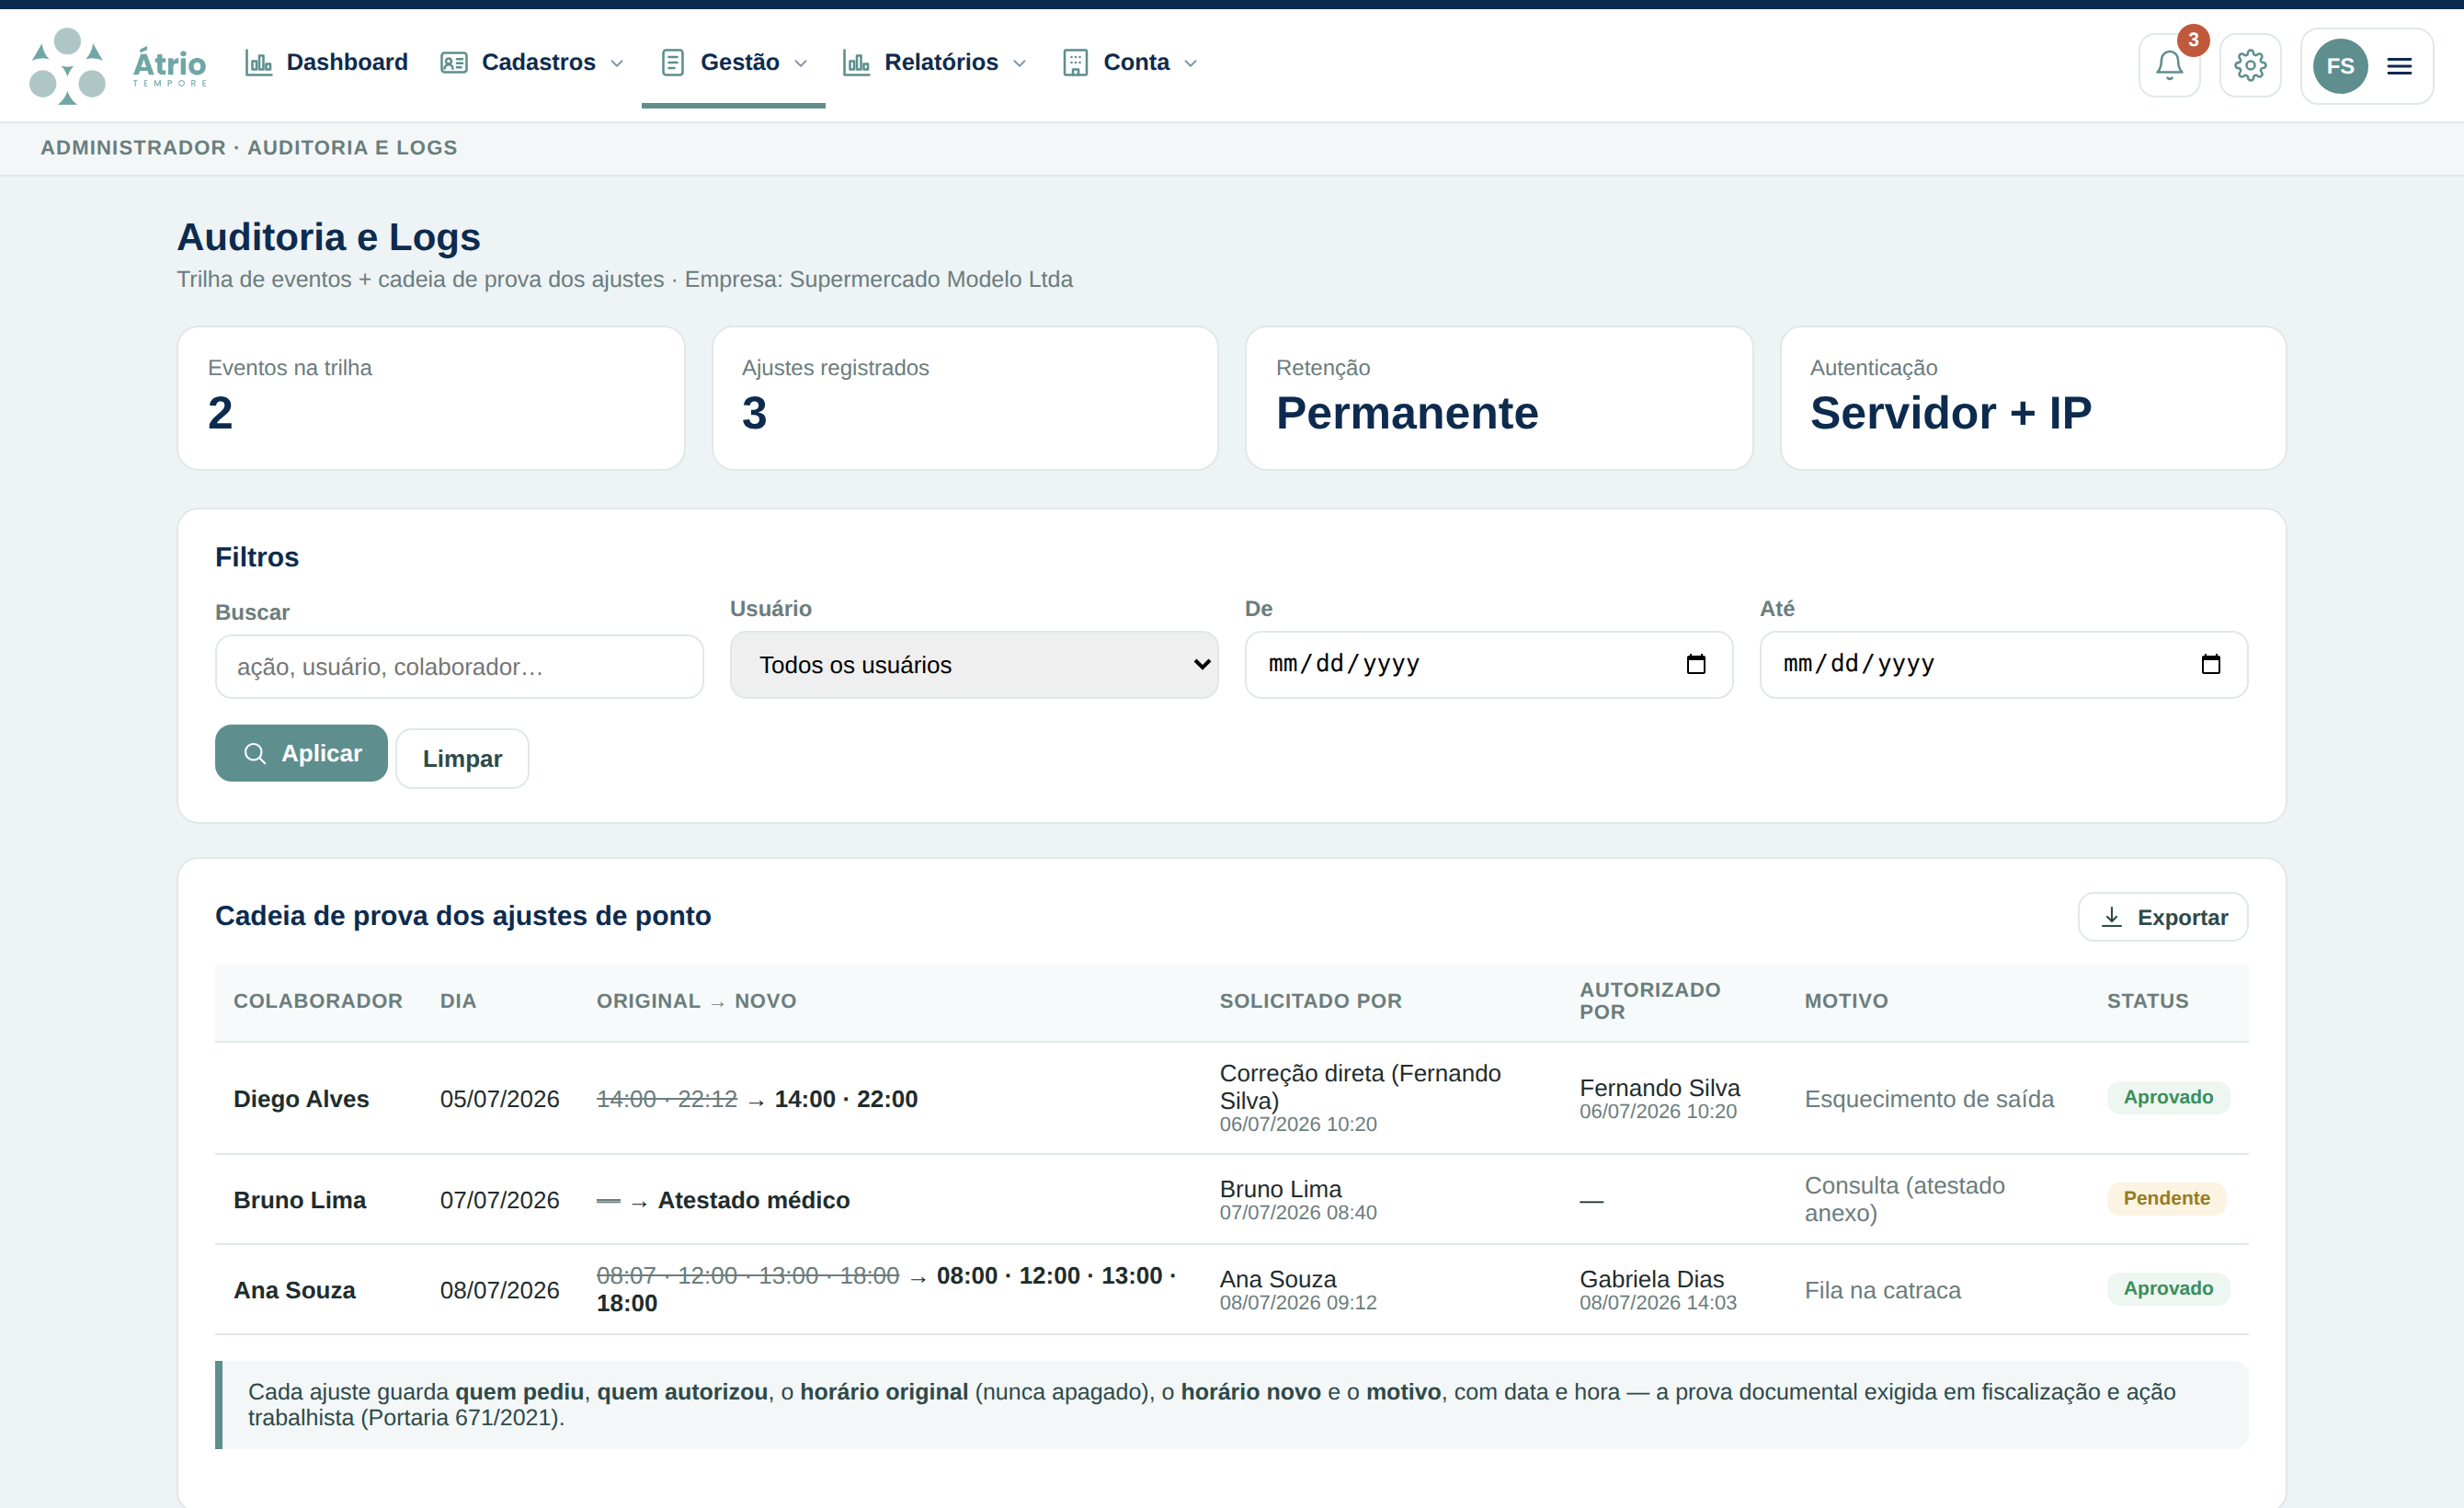2464x1508 pixels.
Task: Expand the Gestão menu chevron
Action: [801, 63]
